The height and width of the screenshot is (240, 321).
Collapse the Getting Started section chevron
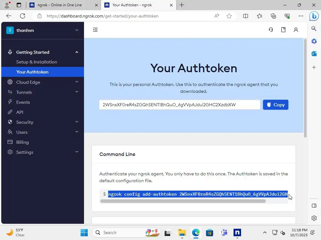point(77,52)
